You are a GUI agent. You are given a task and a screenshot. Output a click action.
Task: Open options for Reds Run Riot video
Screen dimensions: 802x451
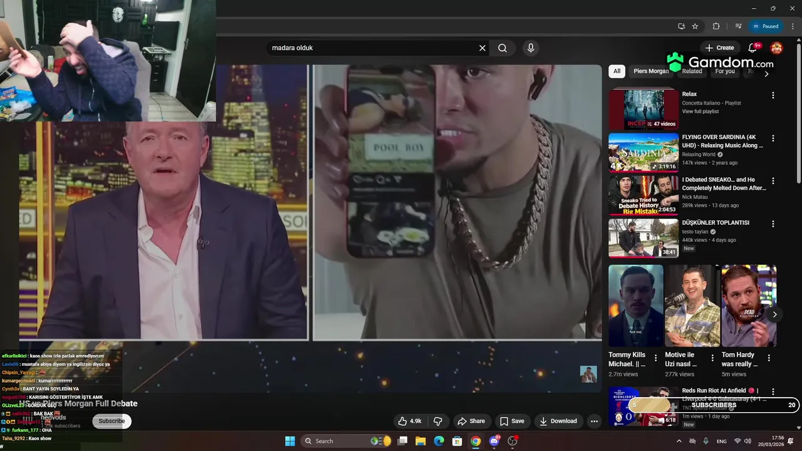click(x=773, y=391)
